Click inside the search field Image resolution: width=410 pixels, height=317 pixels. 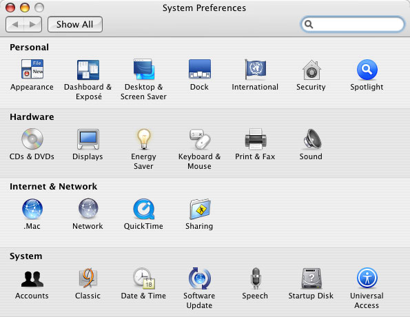[x=353, y=24]
